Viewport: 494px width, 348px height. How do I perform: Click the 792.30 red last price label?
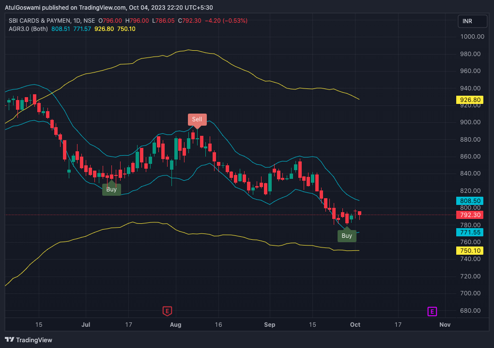tap(470, 215)
